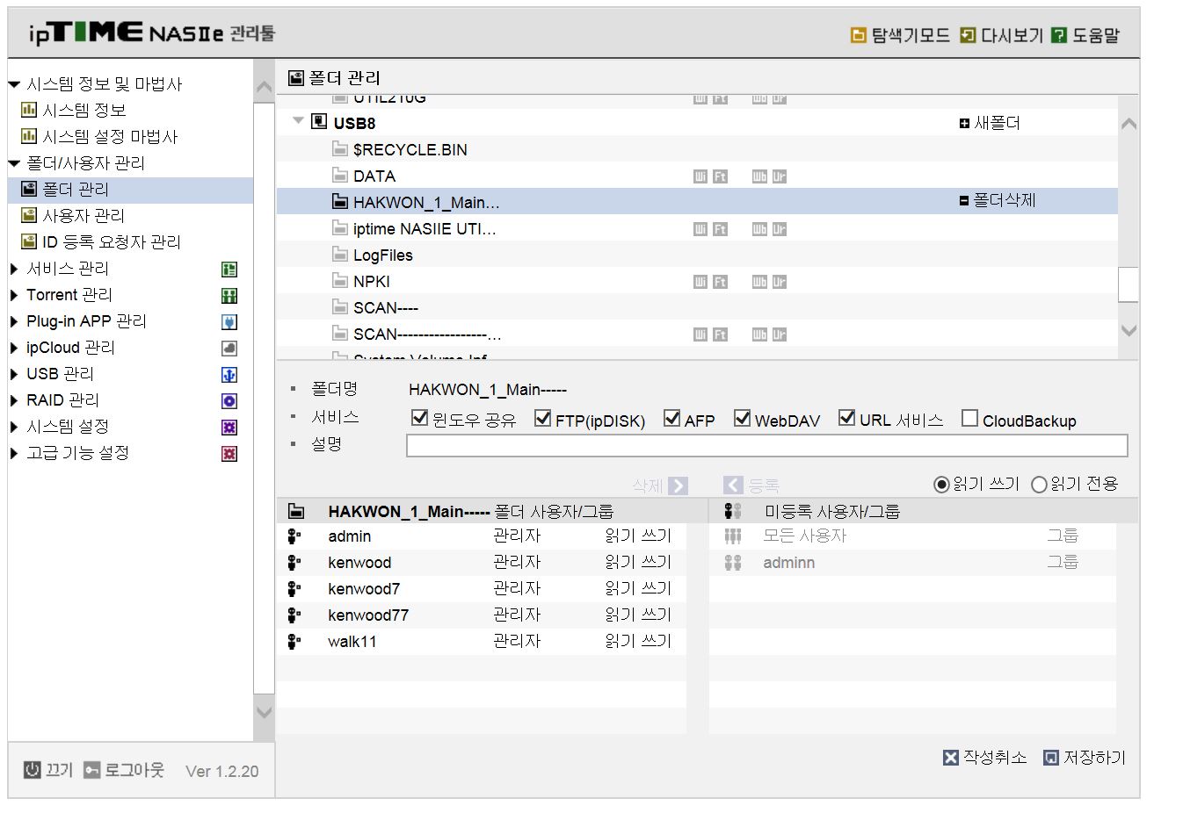Click the RAID 관리 disk icon
This screenshot has height=820, width=1183.
click(229, 401)
